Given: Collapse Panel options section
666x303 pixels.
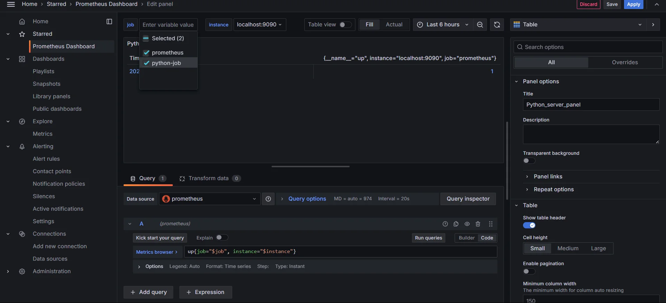Looking at the screenshot, I should click(x=541, y=82).
